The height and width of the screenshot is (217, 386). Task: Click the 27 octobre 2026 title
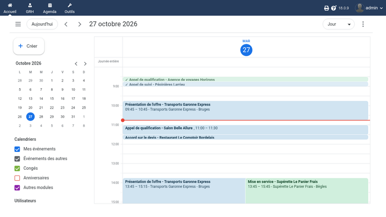pos(113,24)
